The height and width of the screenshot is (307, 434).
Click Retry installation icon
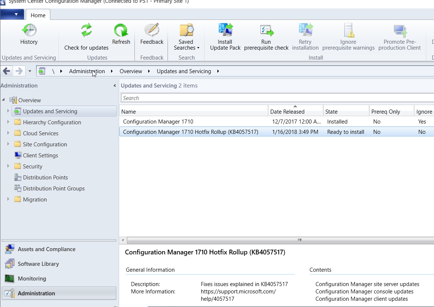(305, 30)
